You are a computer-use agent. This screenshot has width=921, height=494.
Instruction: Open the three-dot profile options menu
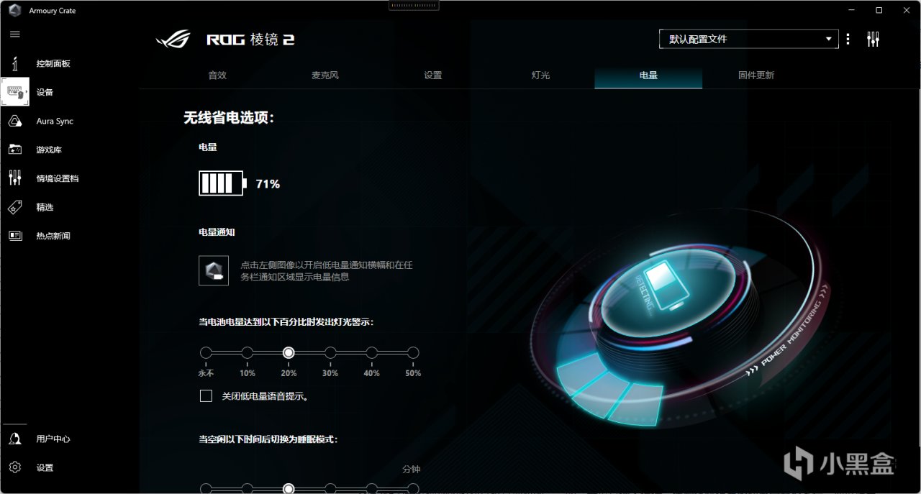pyautogui.click(x=848, y=39)
